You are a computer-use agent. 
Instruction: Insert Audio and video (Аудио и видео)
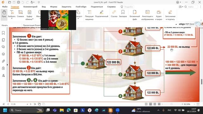pyautogui.click(x=159, y=15)
